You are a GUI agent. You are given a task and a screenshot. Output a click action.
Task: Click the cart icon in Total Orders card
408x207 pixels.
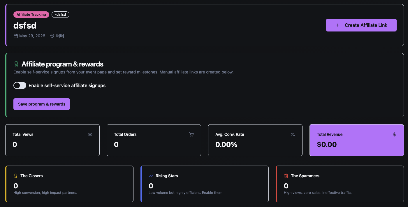pyautogui.click(x=191, y=134)
